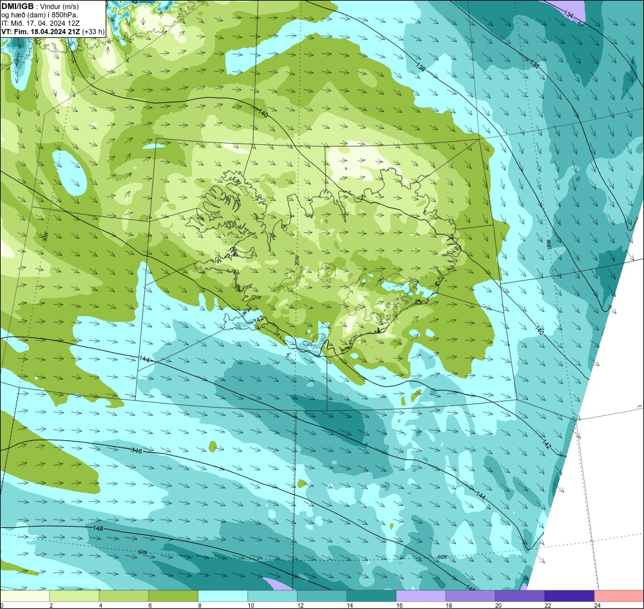Click the legend tick label "12"
644x609 pixels.
point(300,605)
